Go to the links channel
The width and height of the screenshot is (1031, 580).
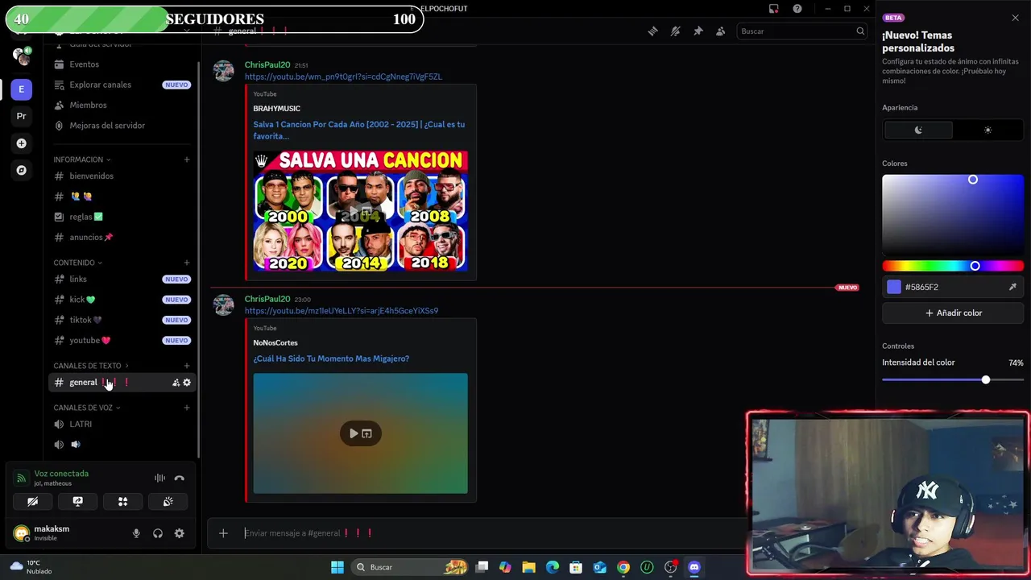[122, 279]
